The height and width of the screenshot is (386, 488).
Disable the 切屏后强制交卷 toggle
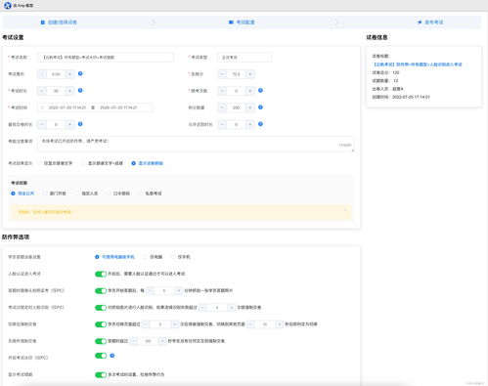(x=101, y=324)
